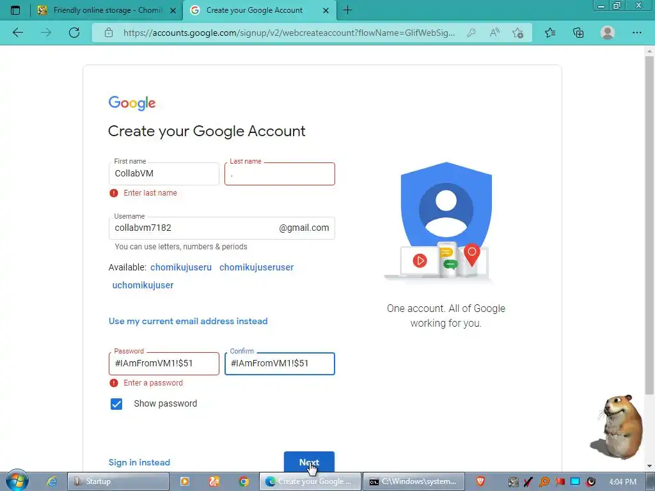Click the Username field
Image resolution: width=655 pixels, height=491 pixels.
click(x=222, y=228)
